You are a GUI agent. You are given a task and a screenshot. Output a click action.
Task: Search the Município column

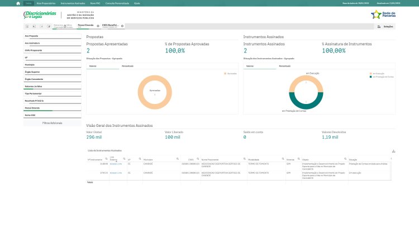(x=178, y=159)
